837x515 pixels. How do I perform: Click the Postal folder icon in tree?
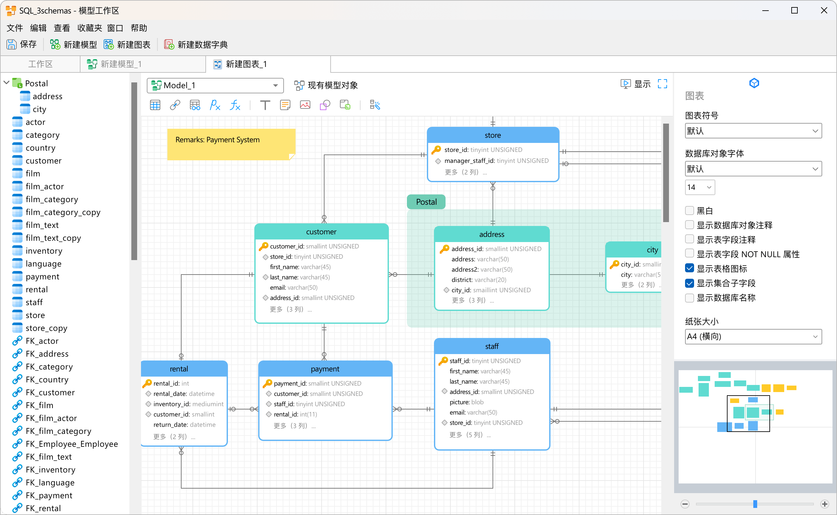tap(17, 83)
